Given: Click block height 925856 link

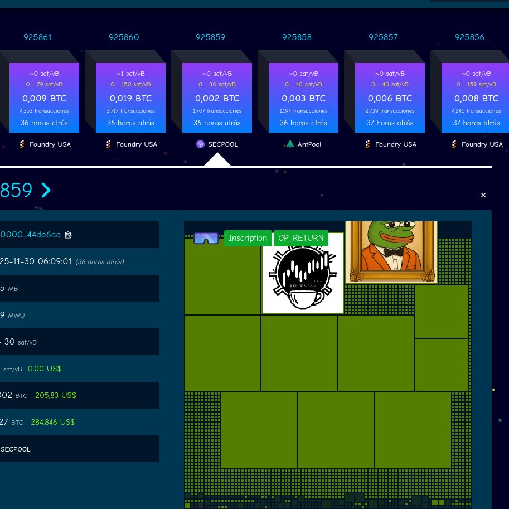Looking at the screenshot, I should (469, 37).
